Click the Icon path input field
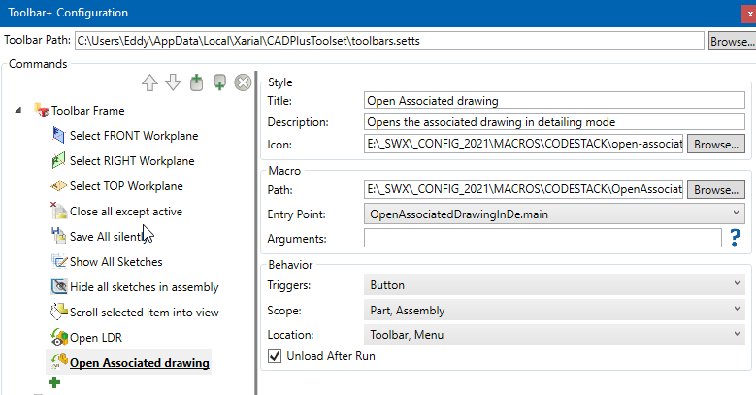Screen dimensions: 756x395 point(523,144)
